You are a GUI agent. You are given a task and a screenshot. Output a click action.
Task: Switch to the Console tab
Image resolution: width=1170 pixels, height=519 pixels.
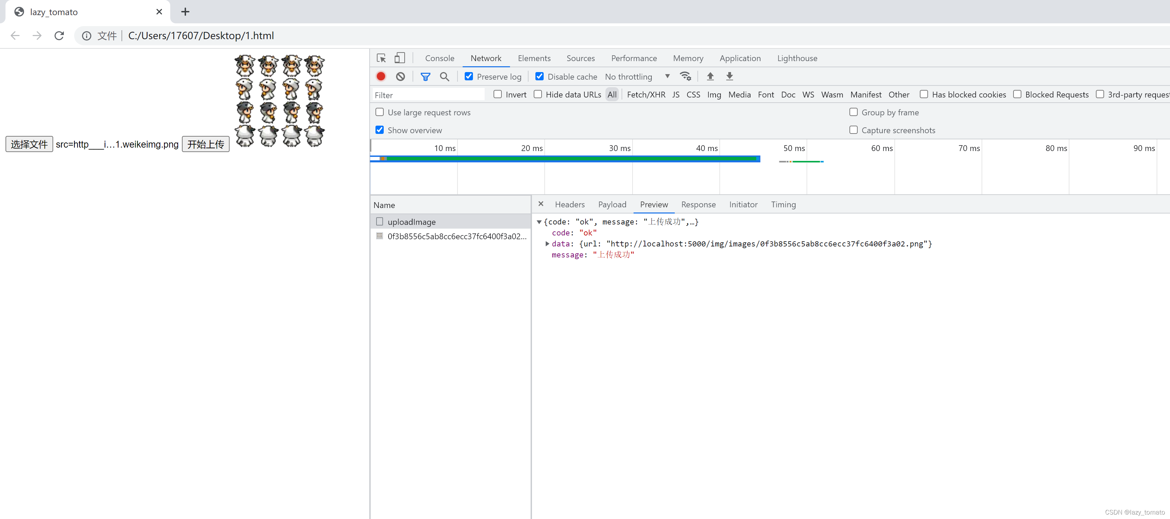point(439,58)
